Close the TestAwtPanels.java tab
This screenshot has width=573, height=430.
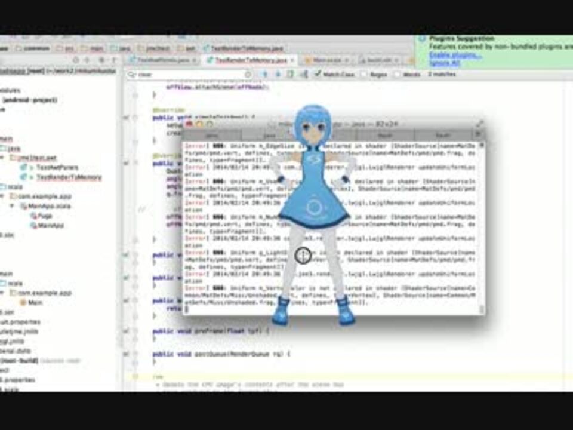(x=195, y=60)
